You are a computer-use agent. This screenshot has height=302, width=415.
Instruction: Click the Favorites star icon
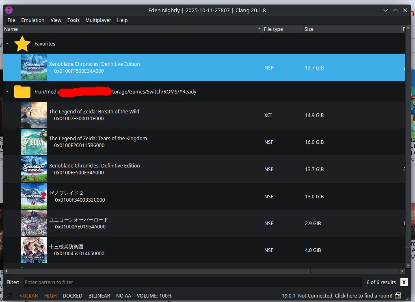22,44
